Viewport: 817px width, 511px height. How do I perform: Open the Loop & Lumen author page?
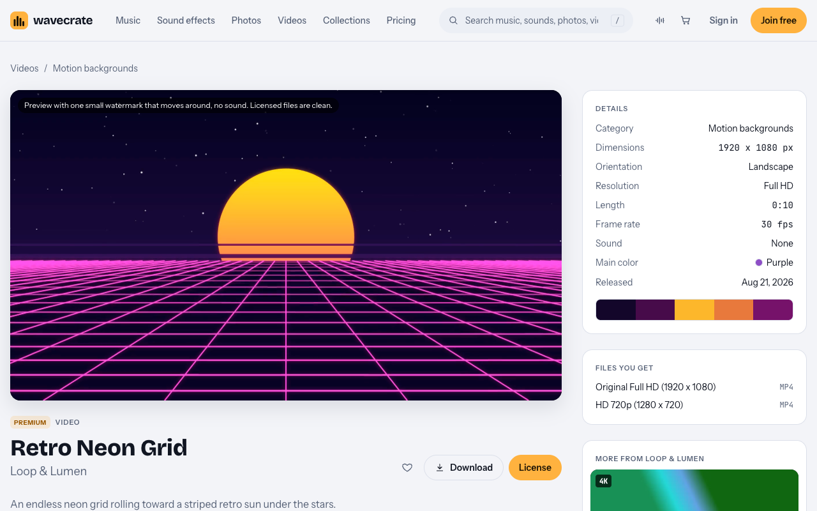[49, 471]
